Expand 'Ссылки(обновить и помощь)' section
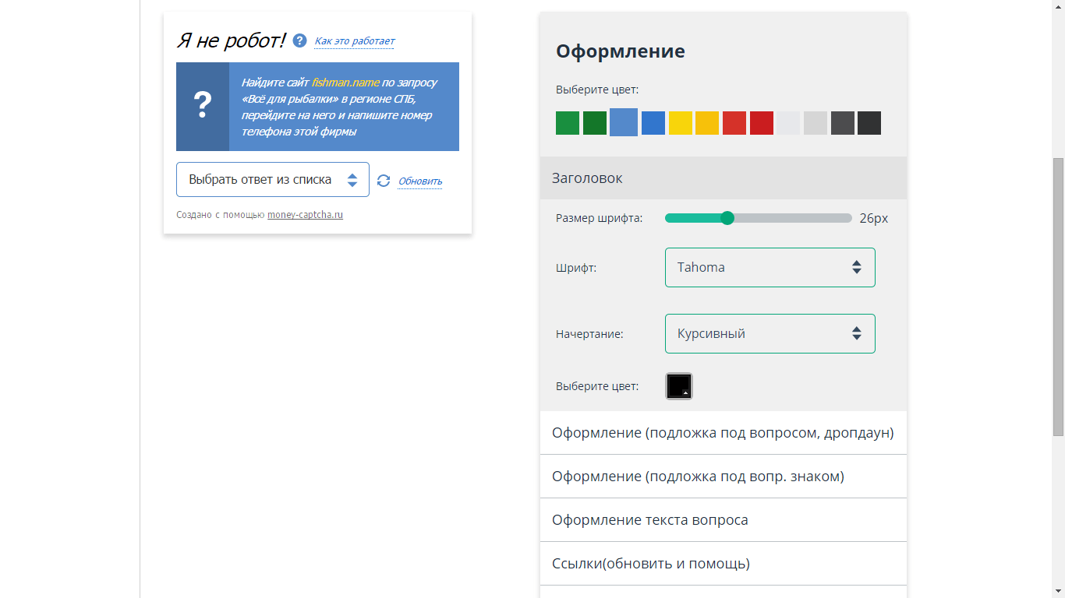The width and height of the screenshot is (1065, 598). point(724,564)
